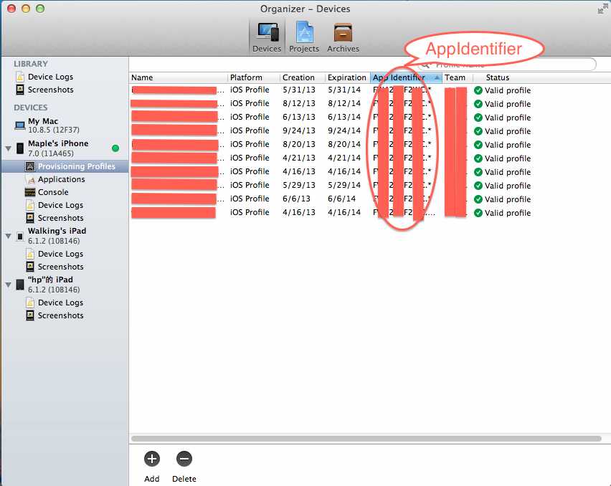Switch to the Projects tab
Screen dimensions: 611x486
(304, 38)
